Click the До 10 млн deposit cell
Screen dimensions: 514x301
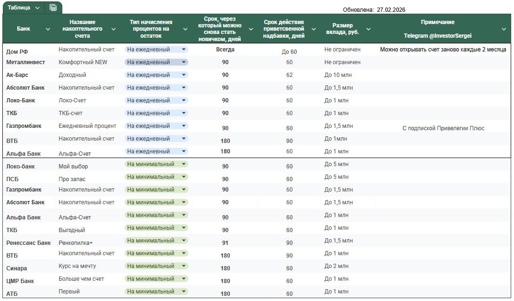click(x=338, y=75)
